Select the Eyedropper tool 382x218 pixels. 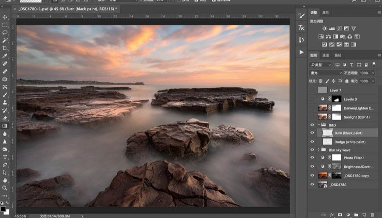[5, 56]
